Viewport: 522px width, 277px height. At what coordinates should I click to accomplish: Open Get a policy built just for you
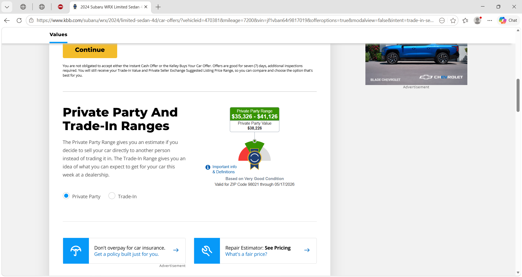pyautogui.click(x=126, y=254)
